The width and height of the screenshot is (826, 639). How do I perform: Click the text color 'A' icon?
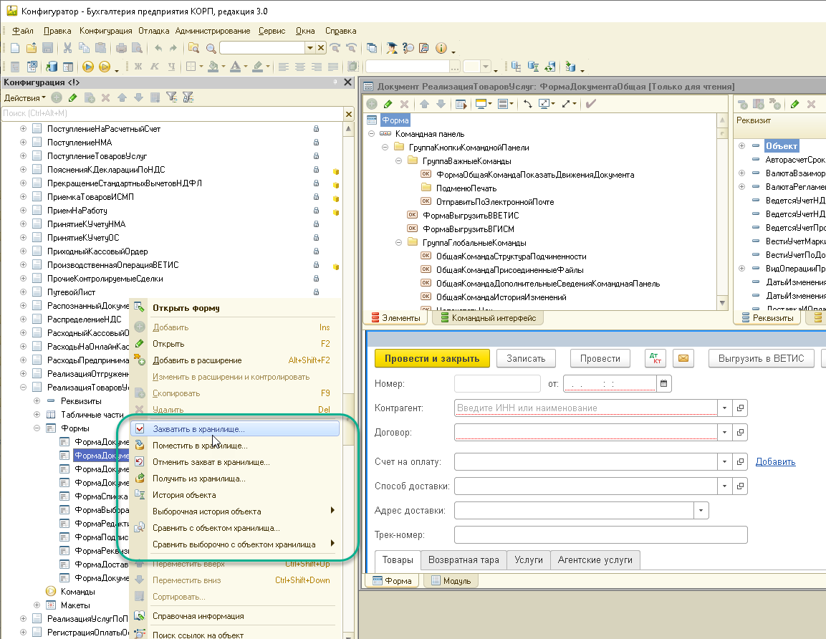(x=235, y=67)
